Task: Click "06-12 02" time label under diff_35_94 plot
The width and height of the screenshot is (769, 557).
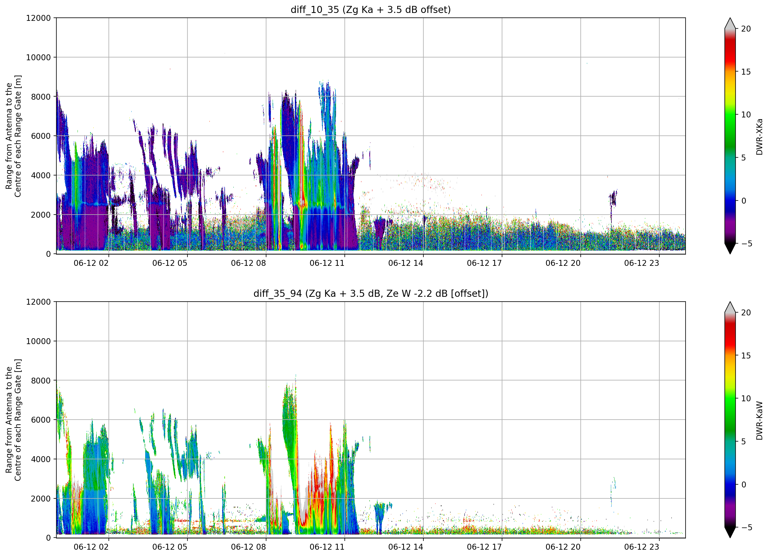Action: [x=91, y=547]
